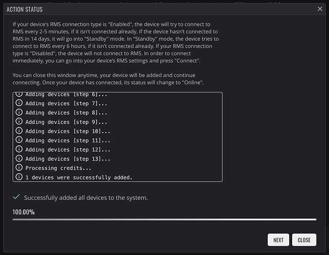Click the CLOSE button
The image size is (329, 255).
304,240
